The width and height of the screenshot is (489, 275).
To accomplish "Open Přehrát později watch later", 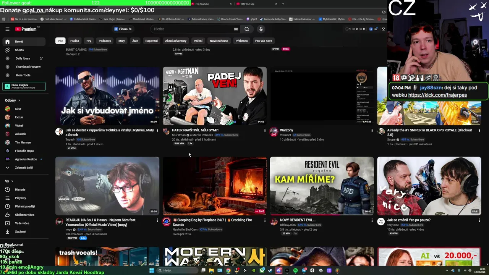I will 24,207.
